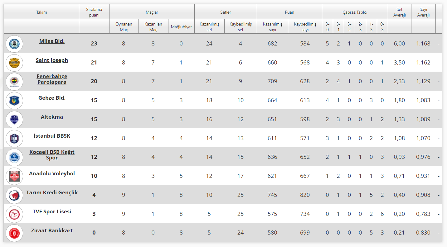Click the Gebze Bld. team logo
Screen dimensions: 447x247
tap(14, 101)
